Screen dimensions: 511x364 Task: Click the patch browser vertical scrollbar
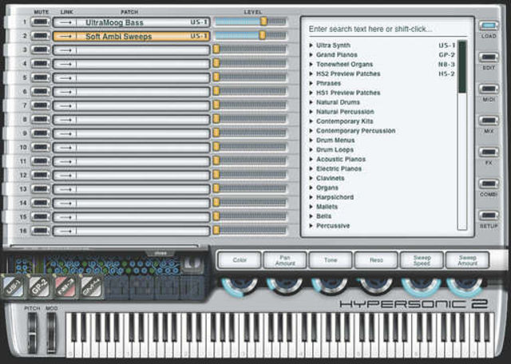[462, 135]
